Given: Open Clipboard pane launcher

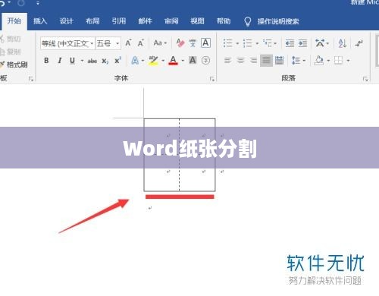Looking at the screenshot, I should (x=31, y=79).
